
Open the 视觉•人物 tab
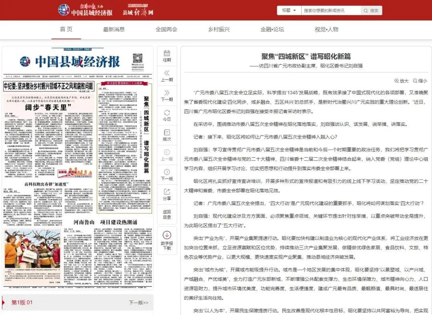[x=326, y=30]
